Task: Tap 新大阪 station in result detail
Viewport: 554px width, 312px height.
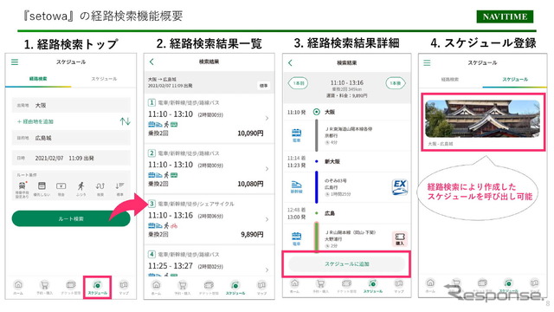Action: tap(332, 161)
